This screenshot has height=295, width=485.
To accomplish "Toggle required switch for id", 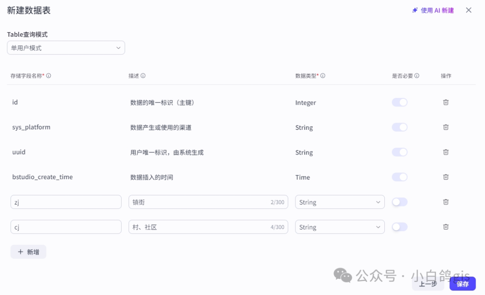I will pyautogui.click(x=400, y=102).
